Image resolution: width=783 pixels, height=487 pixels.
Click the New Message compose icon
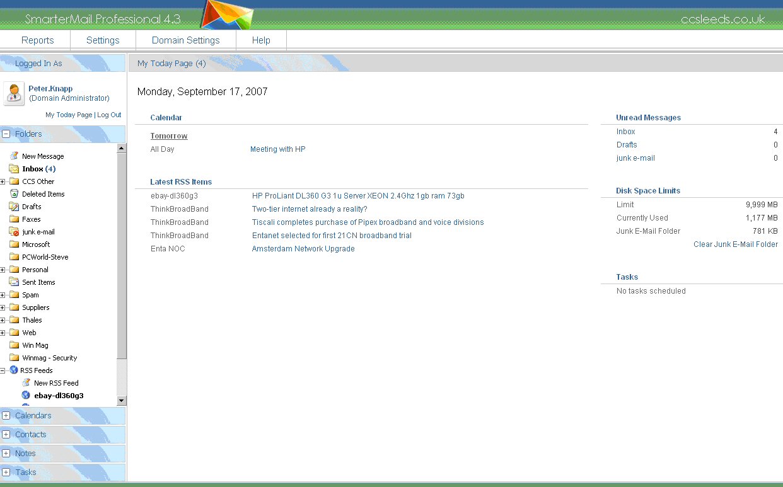[14, 156]
